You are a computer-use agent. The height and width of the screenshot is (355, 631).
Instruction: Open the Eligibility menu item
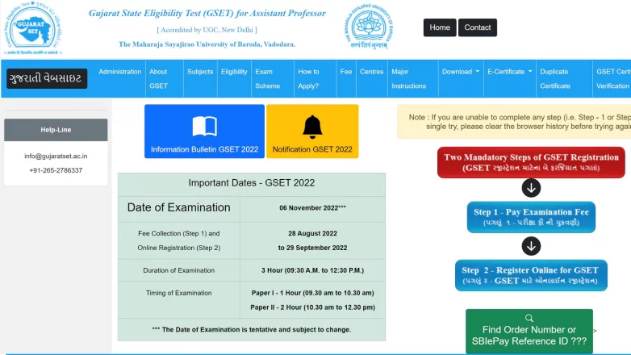tap(234, 72)
